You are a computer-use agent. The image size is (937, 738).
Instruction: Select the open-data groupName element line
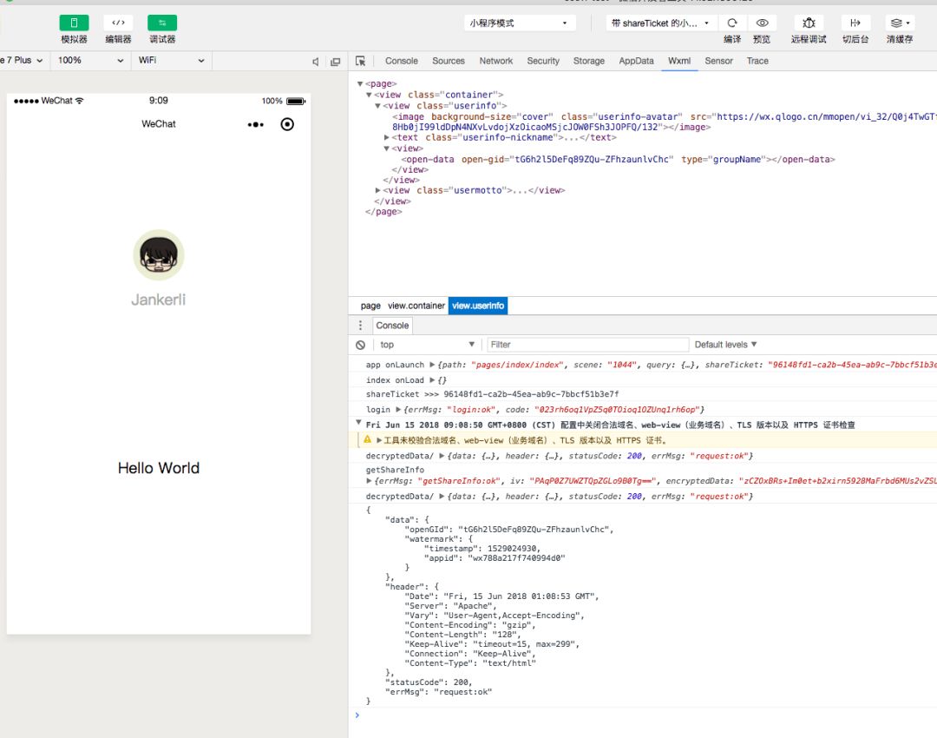coord(618,159)
